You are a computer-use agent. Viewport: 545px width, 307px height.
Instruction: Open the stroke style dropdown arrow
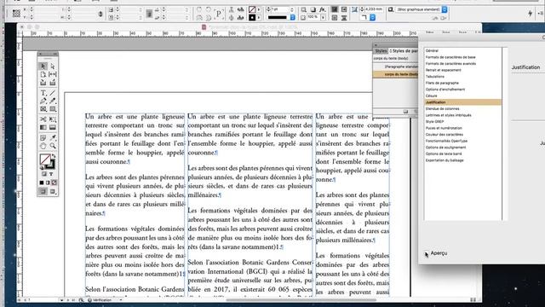point(293,17)
